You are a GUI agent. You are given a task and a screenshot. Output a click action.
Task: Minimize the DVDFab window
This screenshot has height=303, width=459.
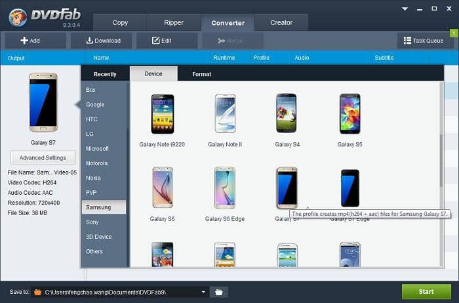tap(420, 10)
